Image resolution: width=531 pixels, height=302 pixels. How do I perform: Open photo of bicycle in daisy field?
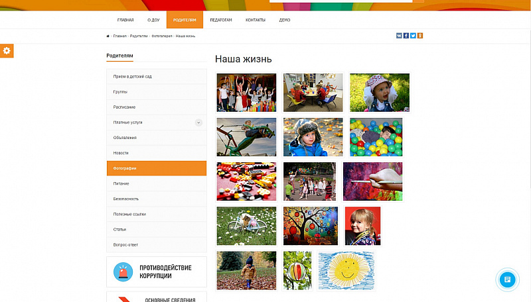[x=246, y=226]
